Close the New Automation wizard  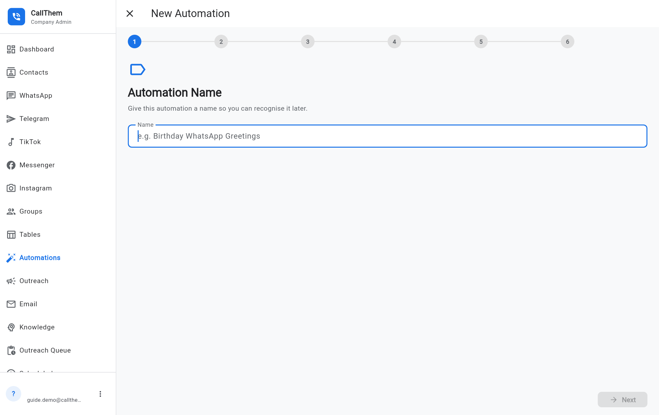pos(130,14)
